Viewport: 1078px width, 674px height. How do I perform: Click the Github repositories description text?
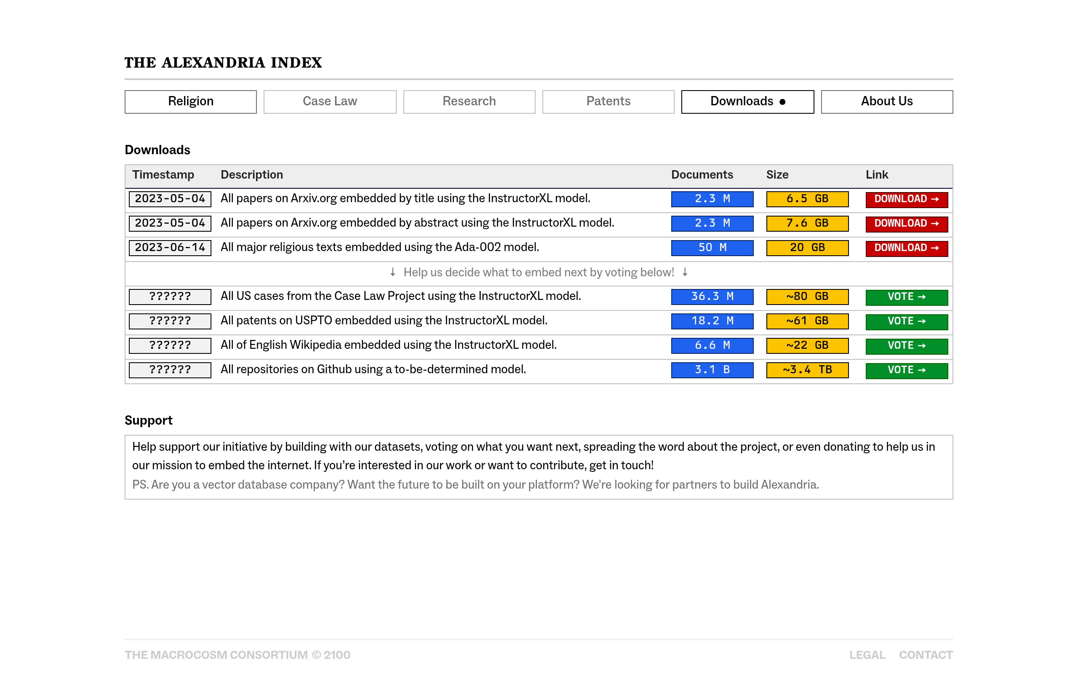click(x=373, y=370)
